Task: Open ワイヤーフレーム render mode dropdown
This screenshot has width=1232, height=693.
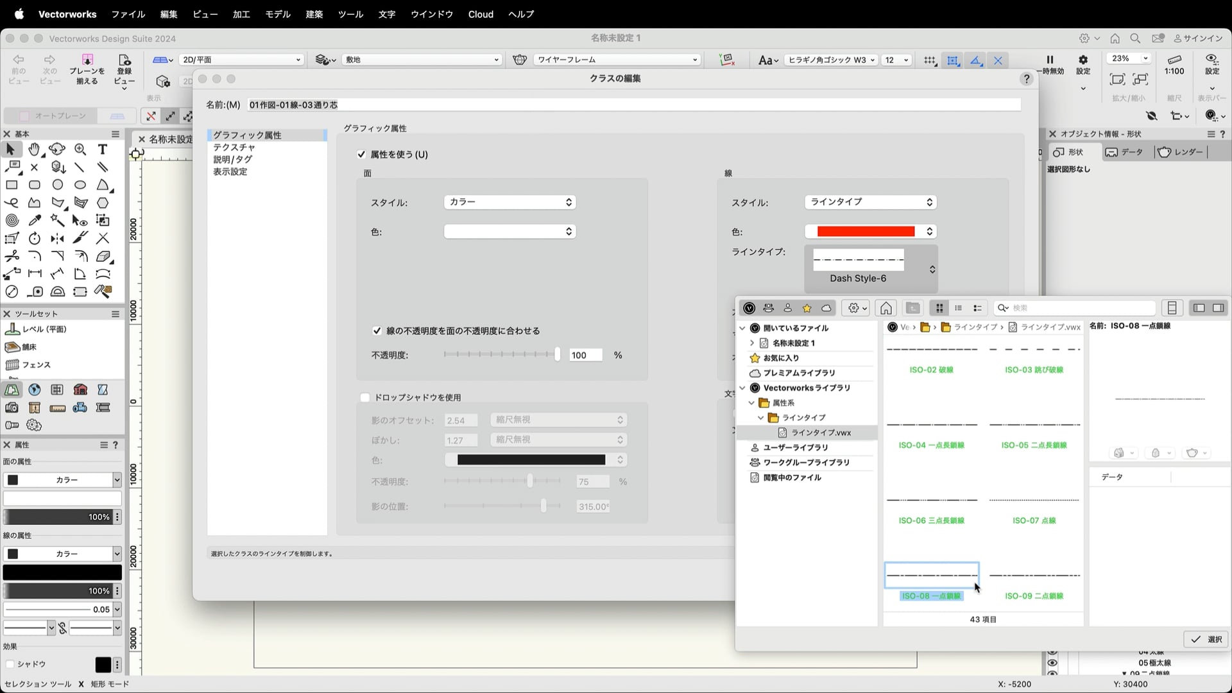Action: (617, 60)
